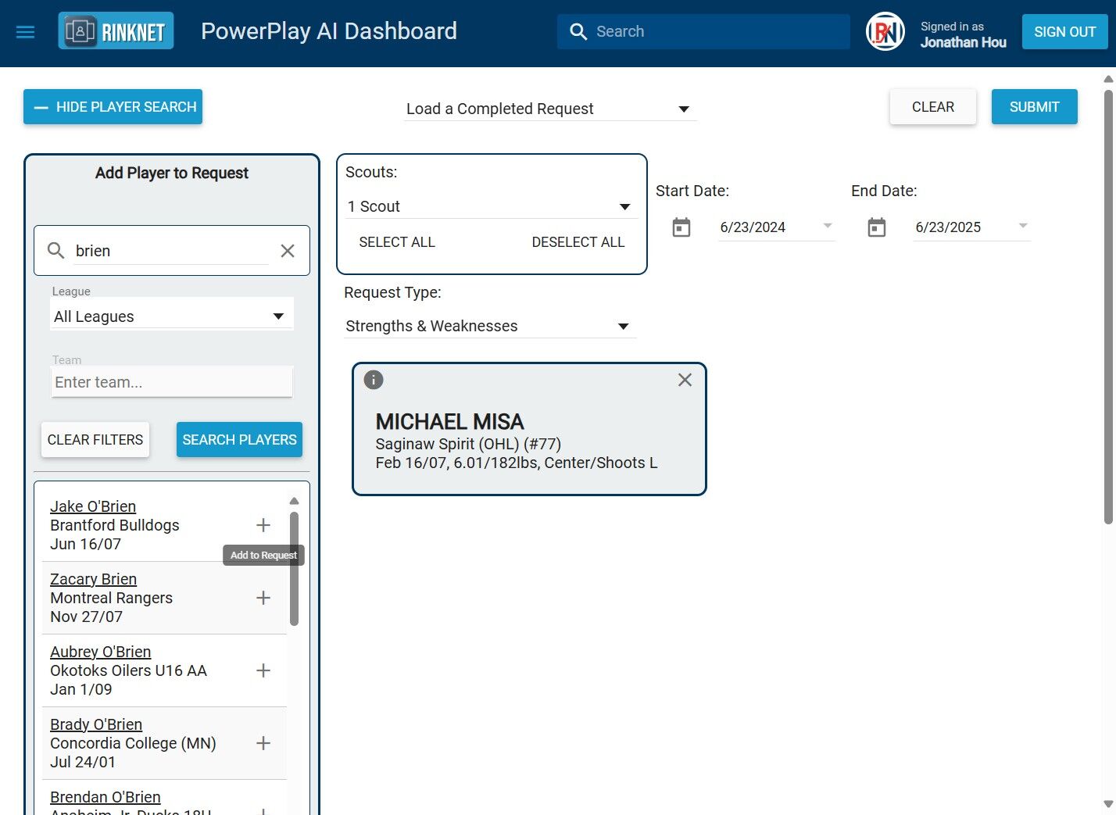Click the page scroll down arrow

[1108, 804]
